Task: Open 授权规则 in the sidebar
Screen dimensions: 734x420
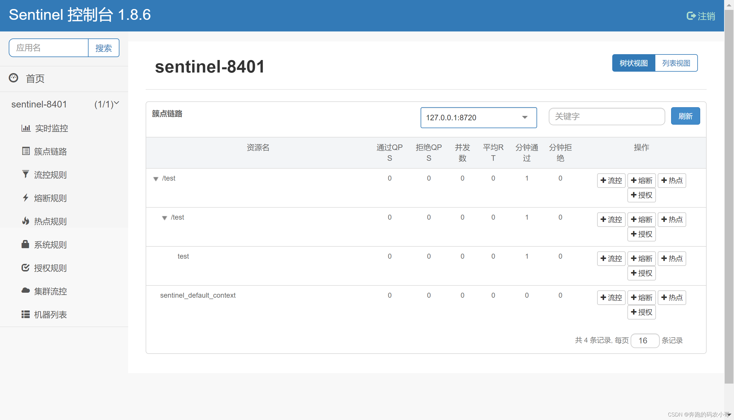Action: pyautogui.click(x=50, y=268)
